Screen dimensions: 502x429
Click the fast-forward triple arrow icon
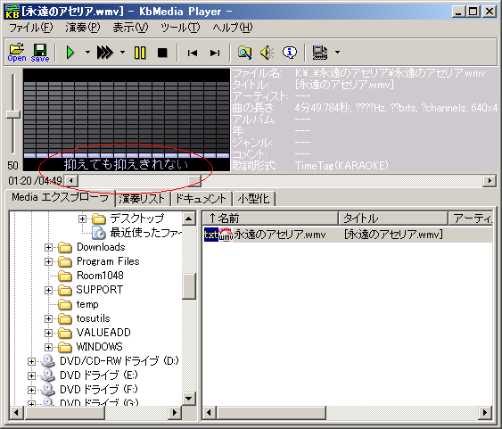pyautogui.click(x=105, y=53)
